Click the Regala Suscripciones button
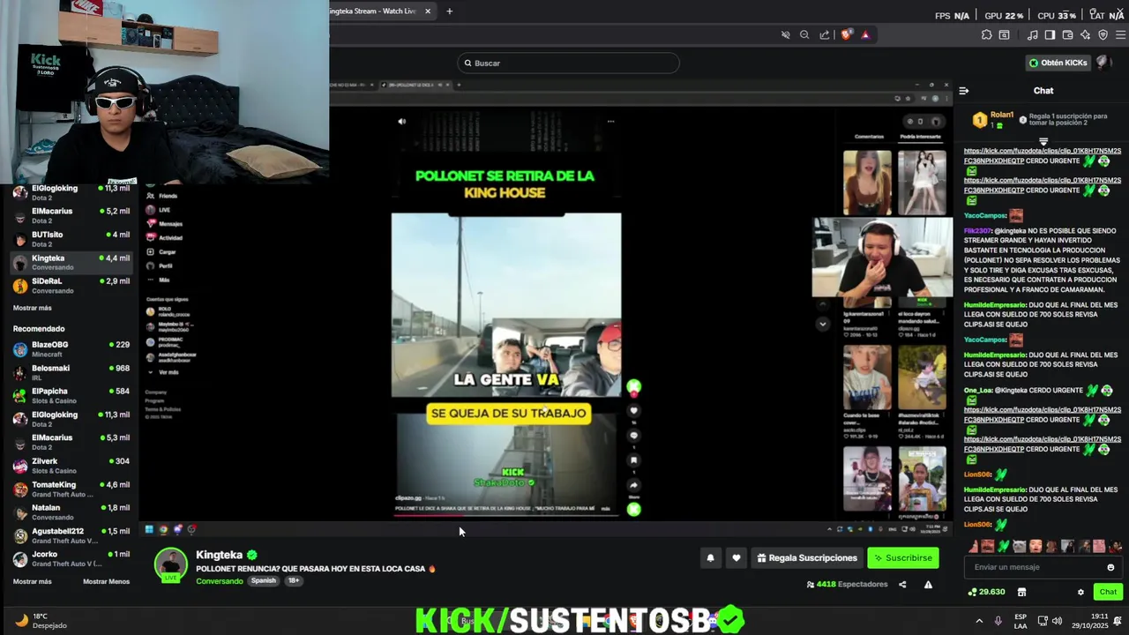 (x=807, y=557)
